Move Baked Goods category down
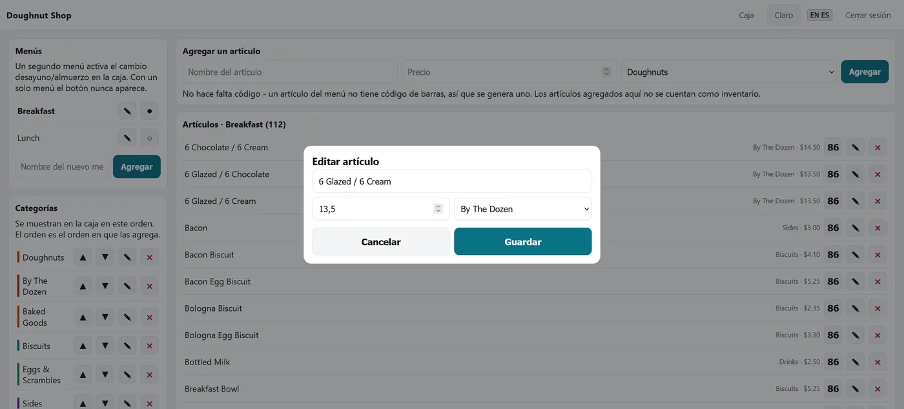 tap(105, 317)
